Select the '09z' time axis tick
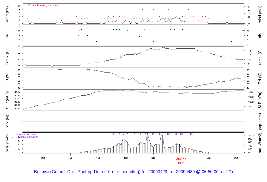The image size is (267, 182). pos(43,158)
